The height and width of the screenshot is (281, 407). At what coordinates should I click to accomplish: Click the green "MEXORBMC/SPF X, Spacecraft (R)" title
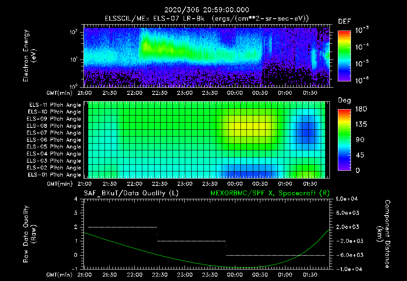click(270, 193)
